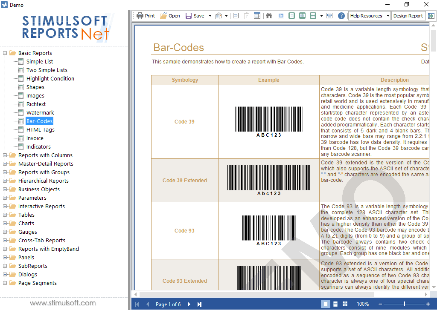The width and height of the screenshot is (437, 310).
Task: Open a report file
Action: coord(170,16)
